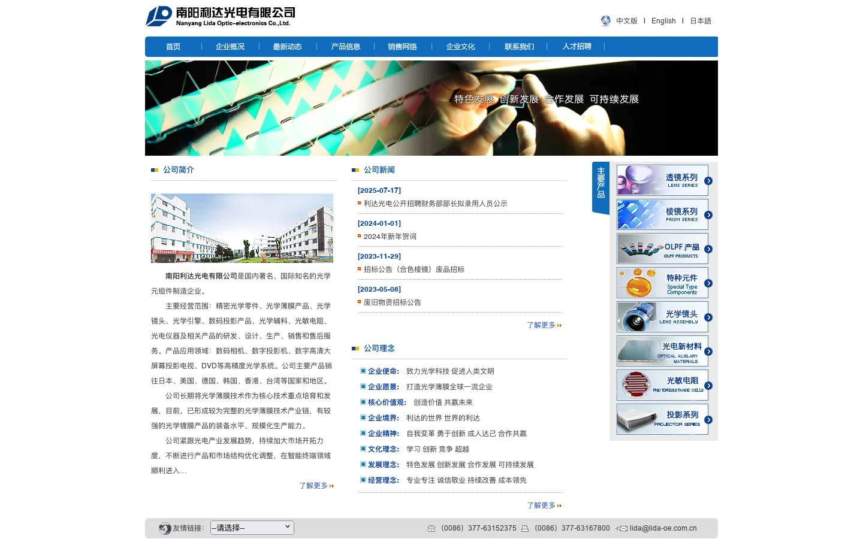Screen dimensions: 863x539
Task: Switch to 中文版 language
Action: tap(627, 21)
